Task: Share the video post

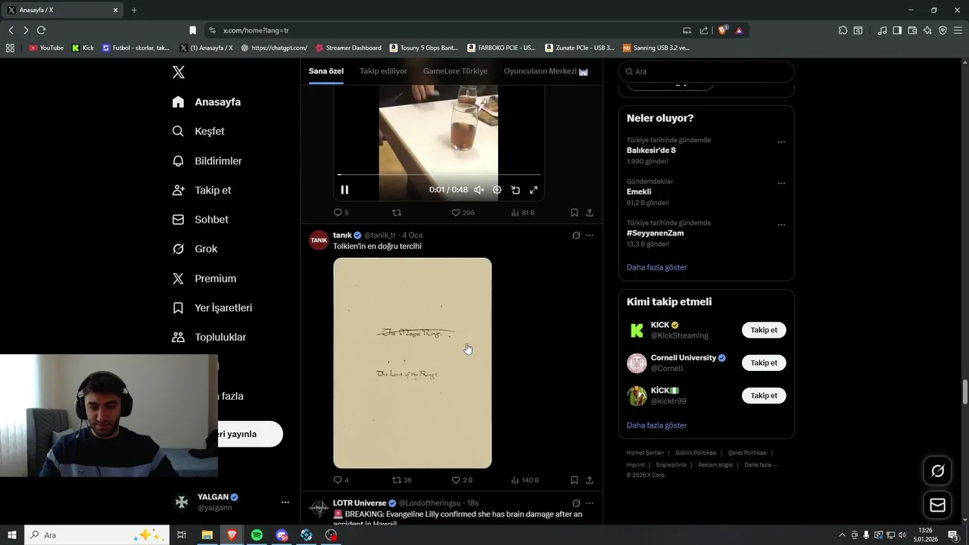Action: point(590,213)
